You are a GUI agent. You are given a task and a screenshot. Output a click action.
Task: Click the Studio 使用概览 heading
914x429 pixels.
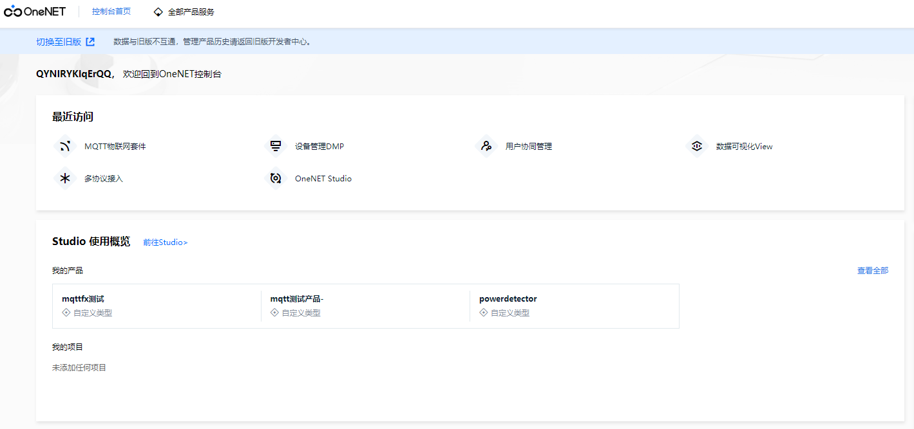point(91,241)
